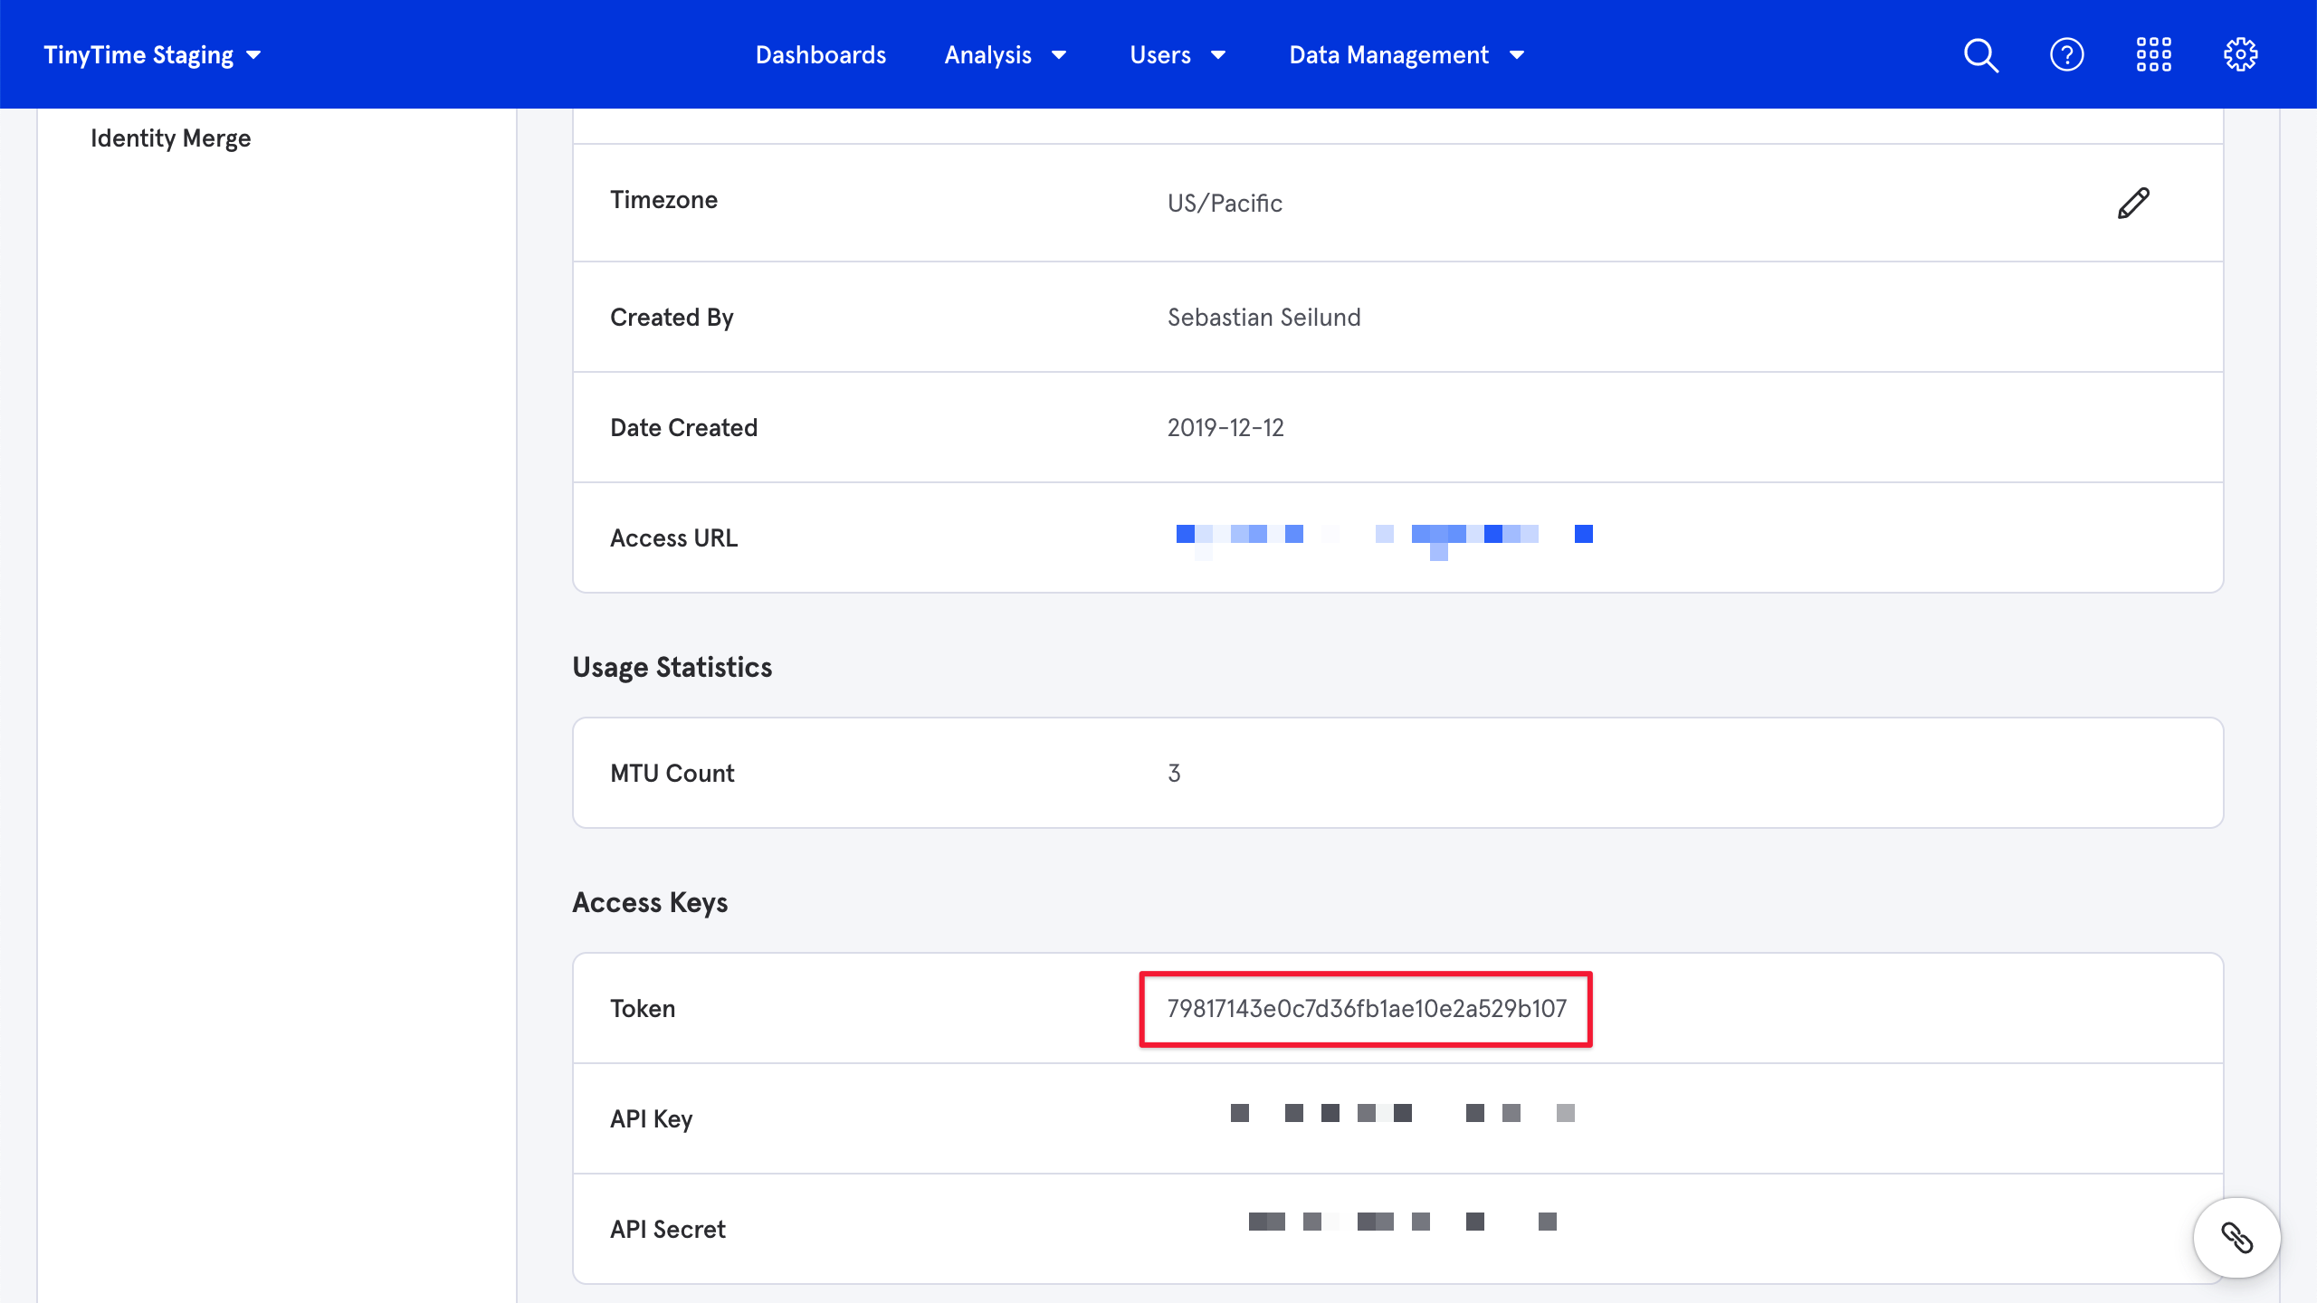This screenshot has height=1303, width=2317.
Task: Open the apps grid icon
Action: [x=2154, y=55]
